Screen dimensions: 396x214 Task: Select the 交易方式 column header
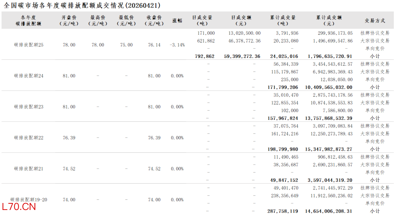[x=375, y=21]
